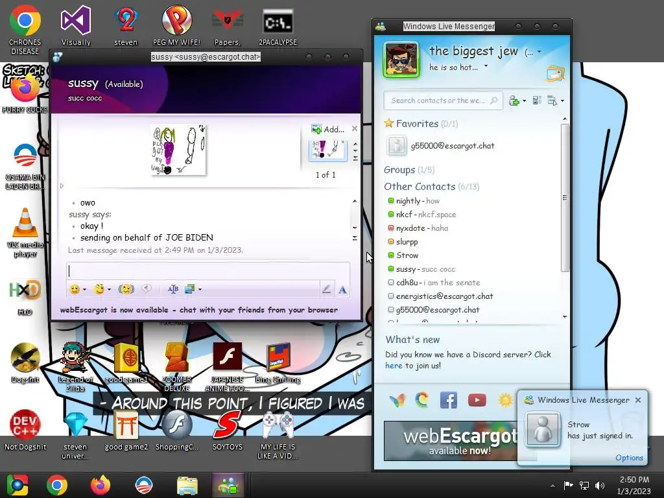The height and width of the screenshot is (498, 664).
Task: Select contact sussy in the contact list
Action: (x=421, y=269)
